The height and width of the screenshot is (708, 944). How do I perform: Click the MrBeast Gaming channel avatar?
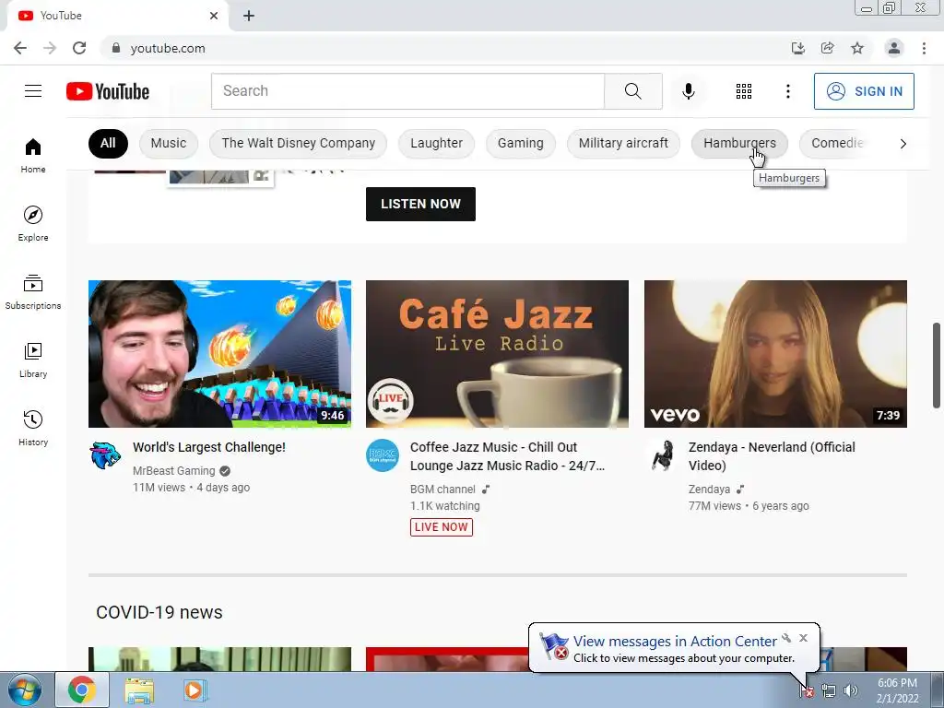(x=105, y=455)
